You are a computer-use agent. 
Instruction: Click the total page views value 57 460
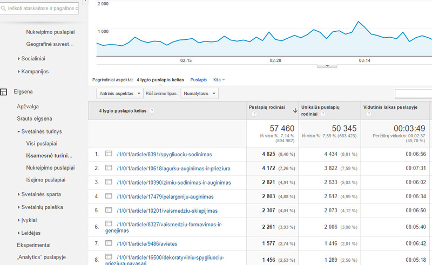(282, 128)
